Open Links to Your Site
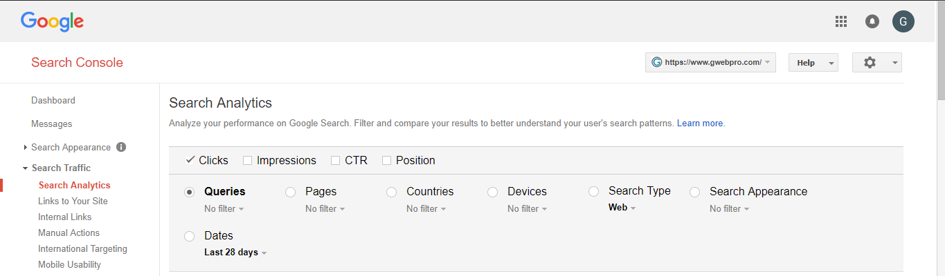 tap(73, 201)
